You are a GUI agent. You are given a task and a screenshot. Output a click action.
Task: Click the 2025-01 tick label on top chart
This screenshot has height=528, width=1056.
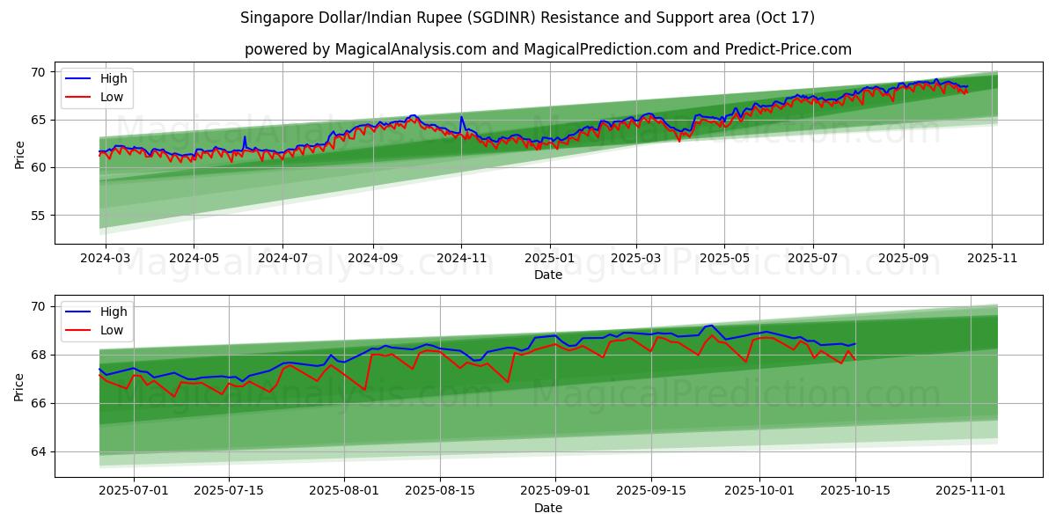(x=550, y=260)
